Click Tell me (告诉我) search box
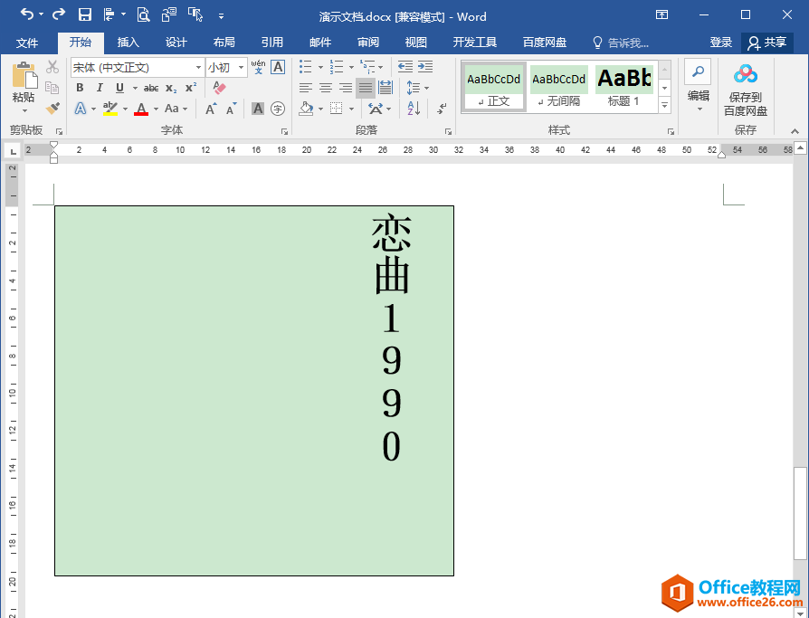This screenshot has width=809, height=618. click(x=621, y=43)
